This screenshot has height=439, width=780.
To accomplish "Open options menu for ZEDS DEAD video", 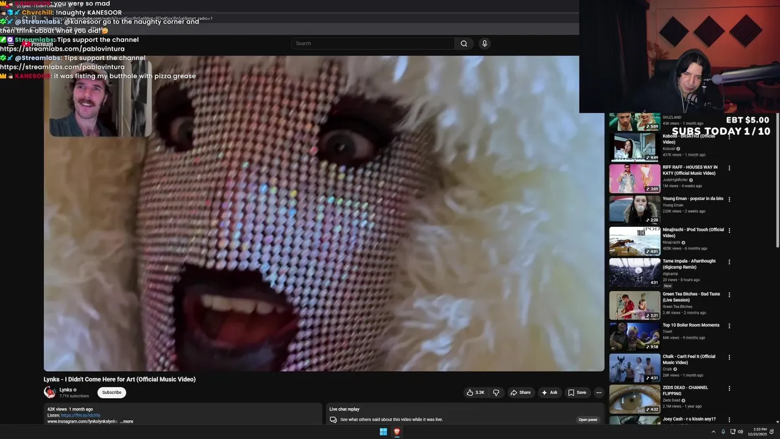I will [x=729, y=388].
